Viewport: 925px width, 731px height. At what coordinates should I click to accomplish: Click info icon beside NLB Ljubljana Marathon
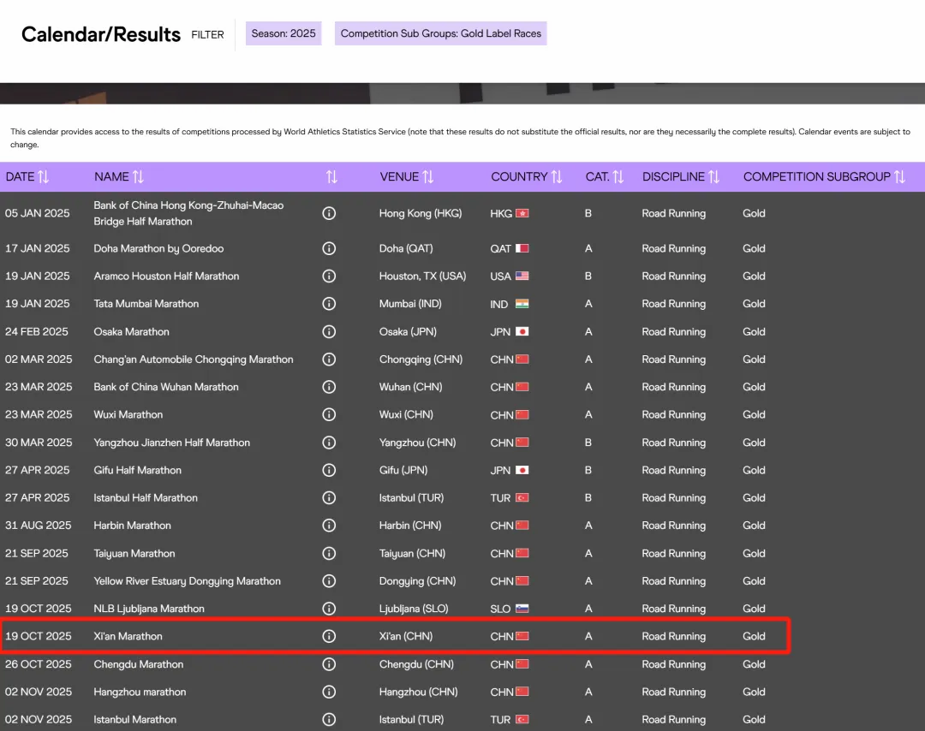pyautogui.click(x=329, y=609)
